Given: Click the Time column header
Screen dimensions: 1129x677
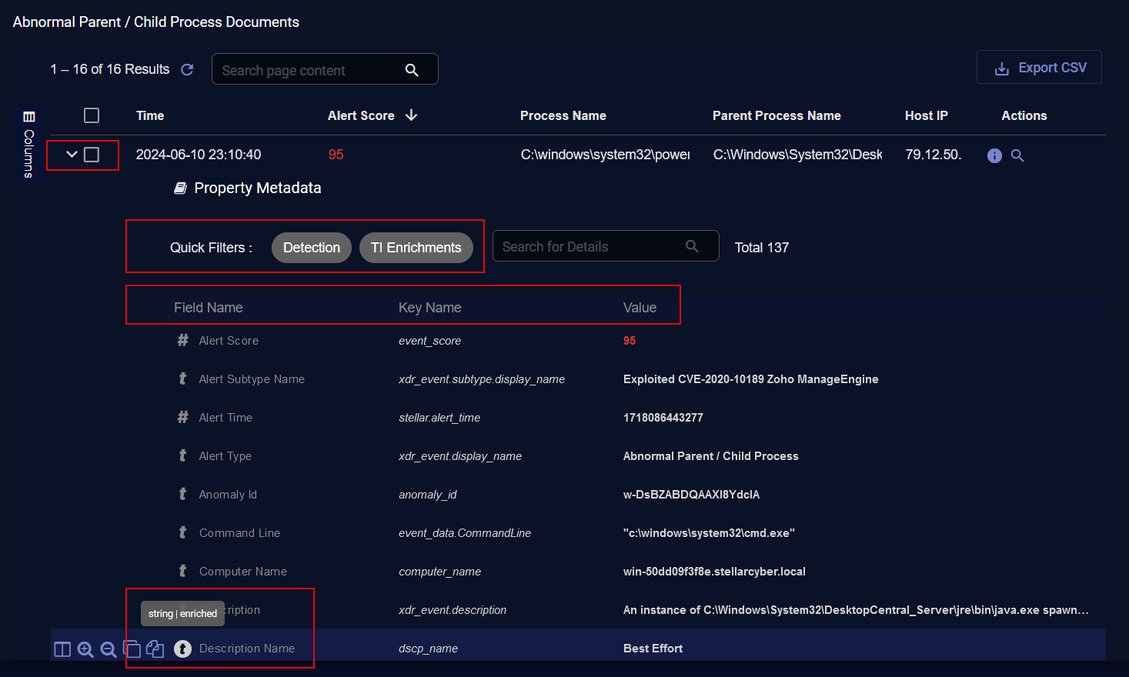Looking at the screenshot, I should click(x=150, y=115).
